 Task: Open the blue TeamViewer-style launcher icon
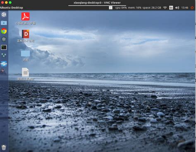4,64
